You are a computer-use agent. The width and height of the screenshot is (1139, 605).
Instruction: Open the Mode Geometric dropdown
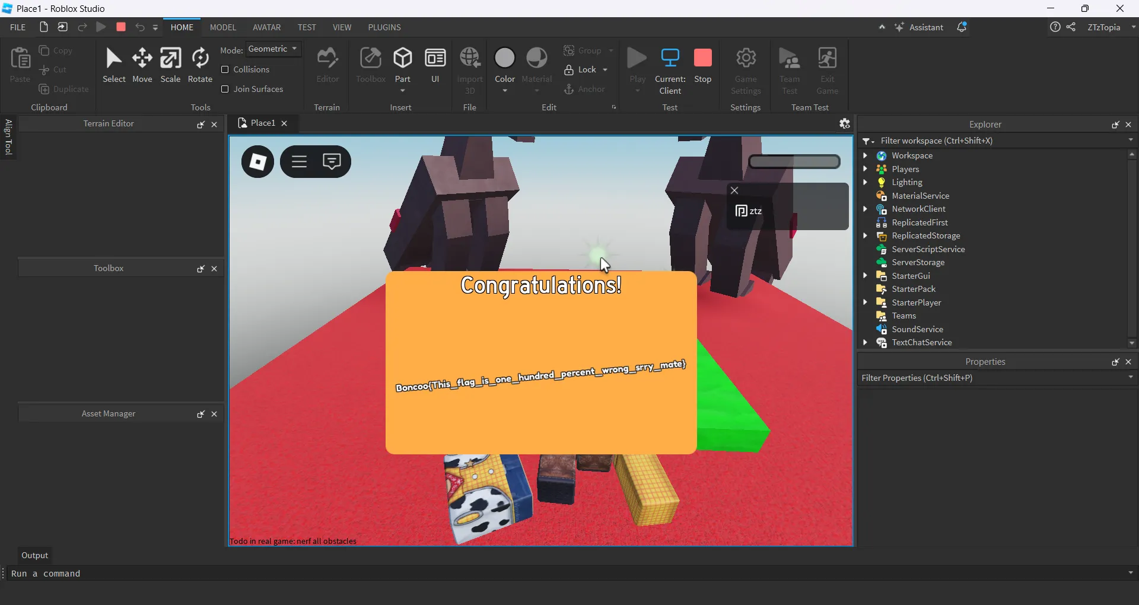[273, 49]
